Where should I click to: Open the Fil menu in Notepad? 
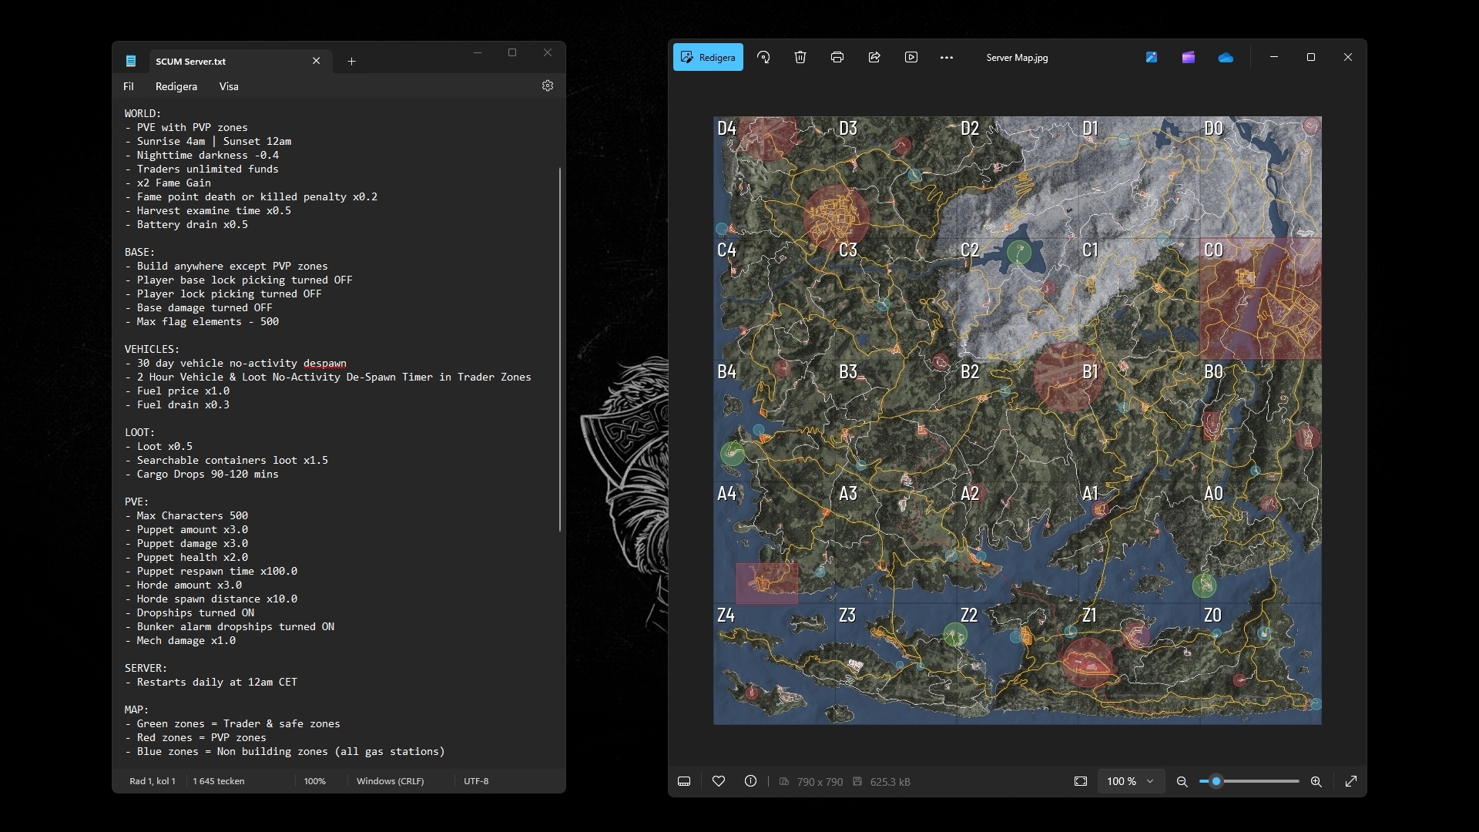pyautogui.click(x=129, y=86)
